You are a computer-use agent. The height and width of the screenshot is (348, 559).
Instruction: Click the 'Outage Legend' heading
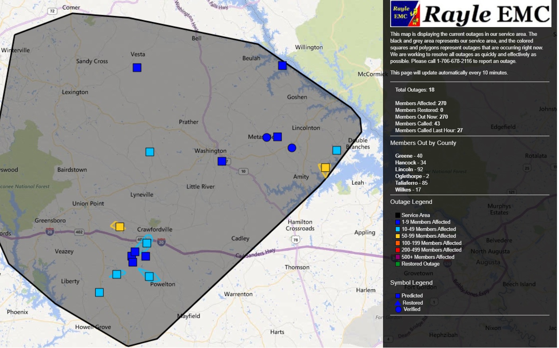pos(411,202)
